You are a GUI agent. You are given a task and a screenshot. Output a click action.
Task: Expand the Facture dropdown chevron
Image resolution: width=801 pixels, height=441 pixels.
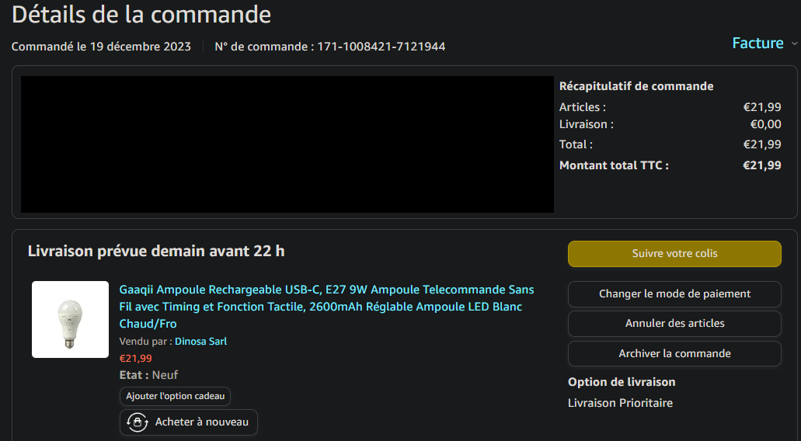793,44
